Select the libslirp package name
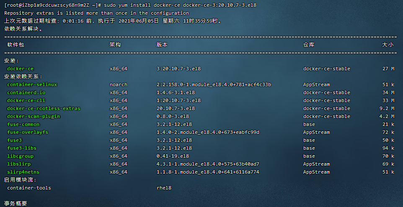 (x=19, y=164)
